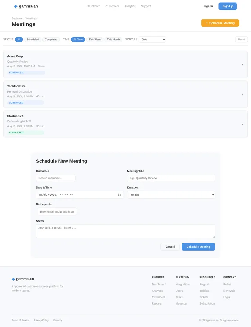
Task: Select the All Time filter pill
Action: pos(78,40)
